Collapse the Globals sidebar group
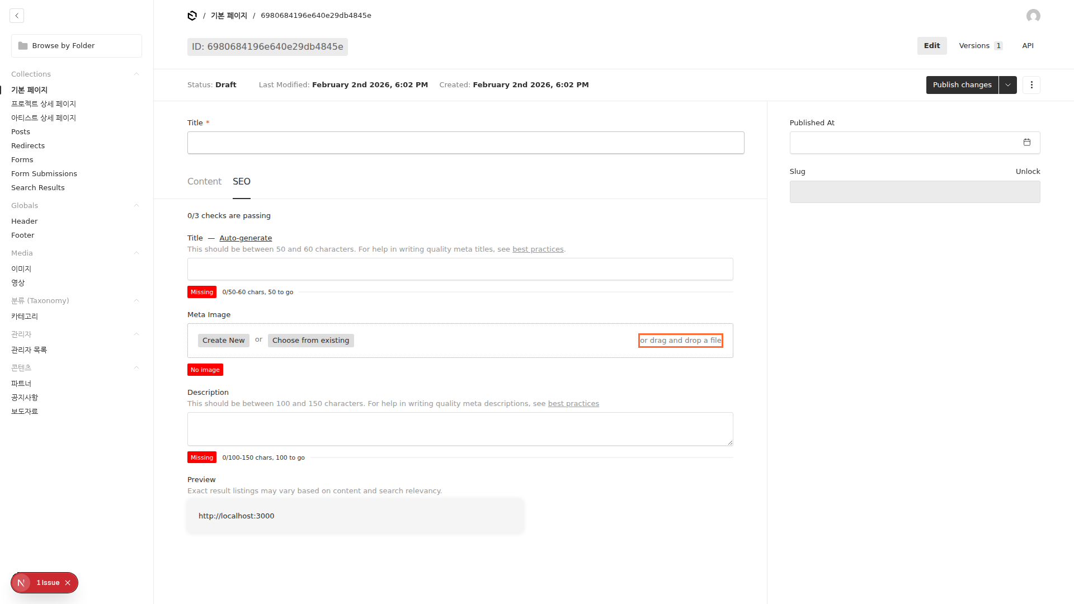 [136, 205]
